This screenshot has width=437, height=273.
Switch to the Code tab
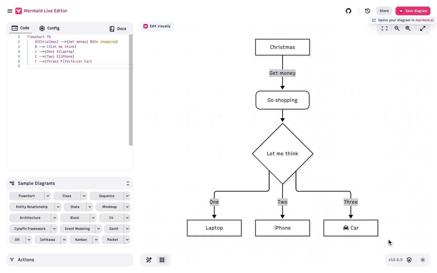point(20,28)
